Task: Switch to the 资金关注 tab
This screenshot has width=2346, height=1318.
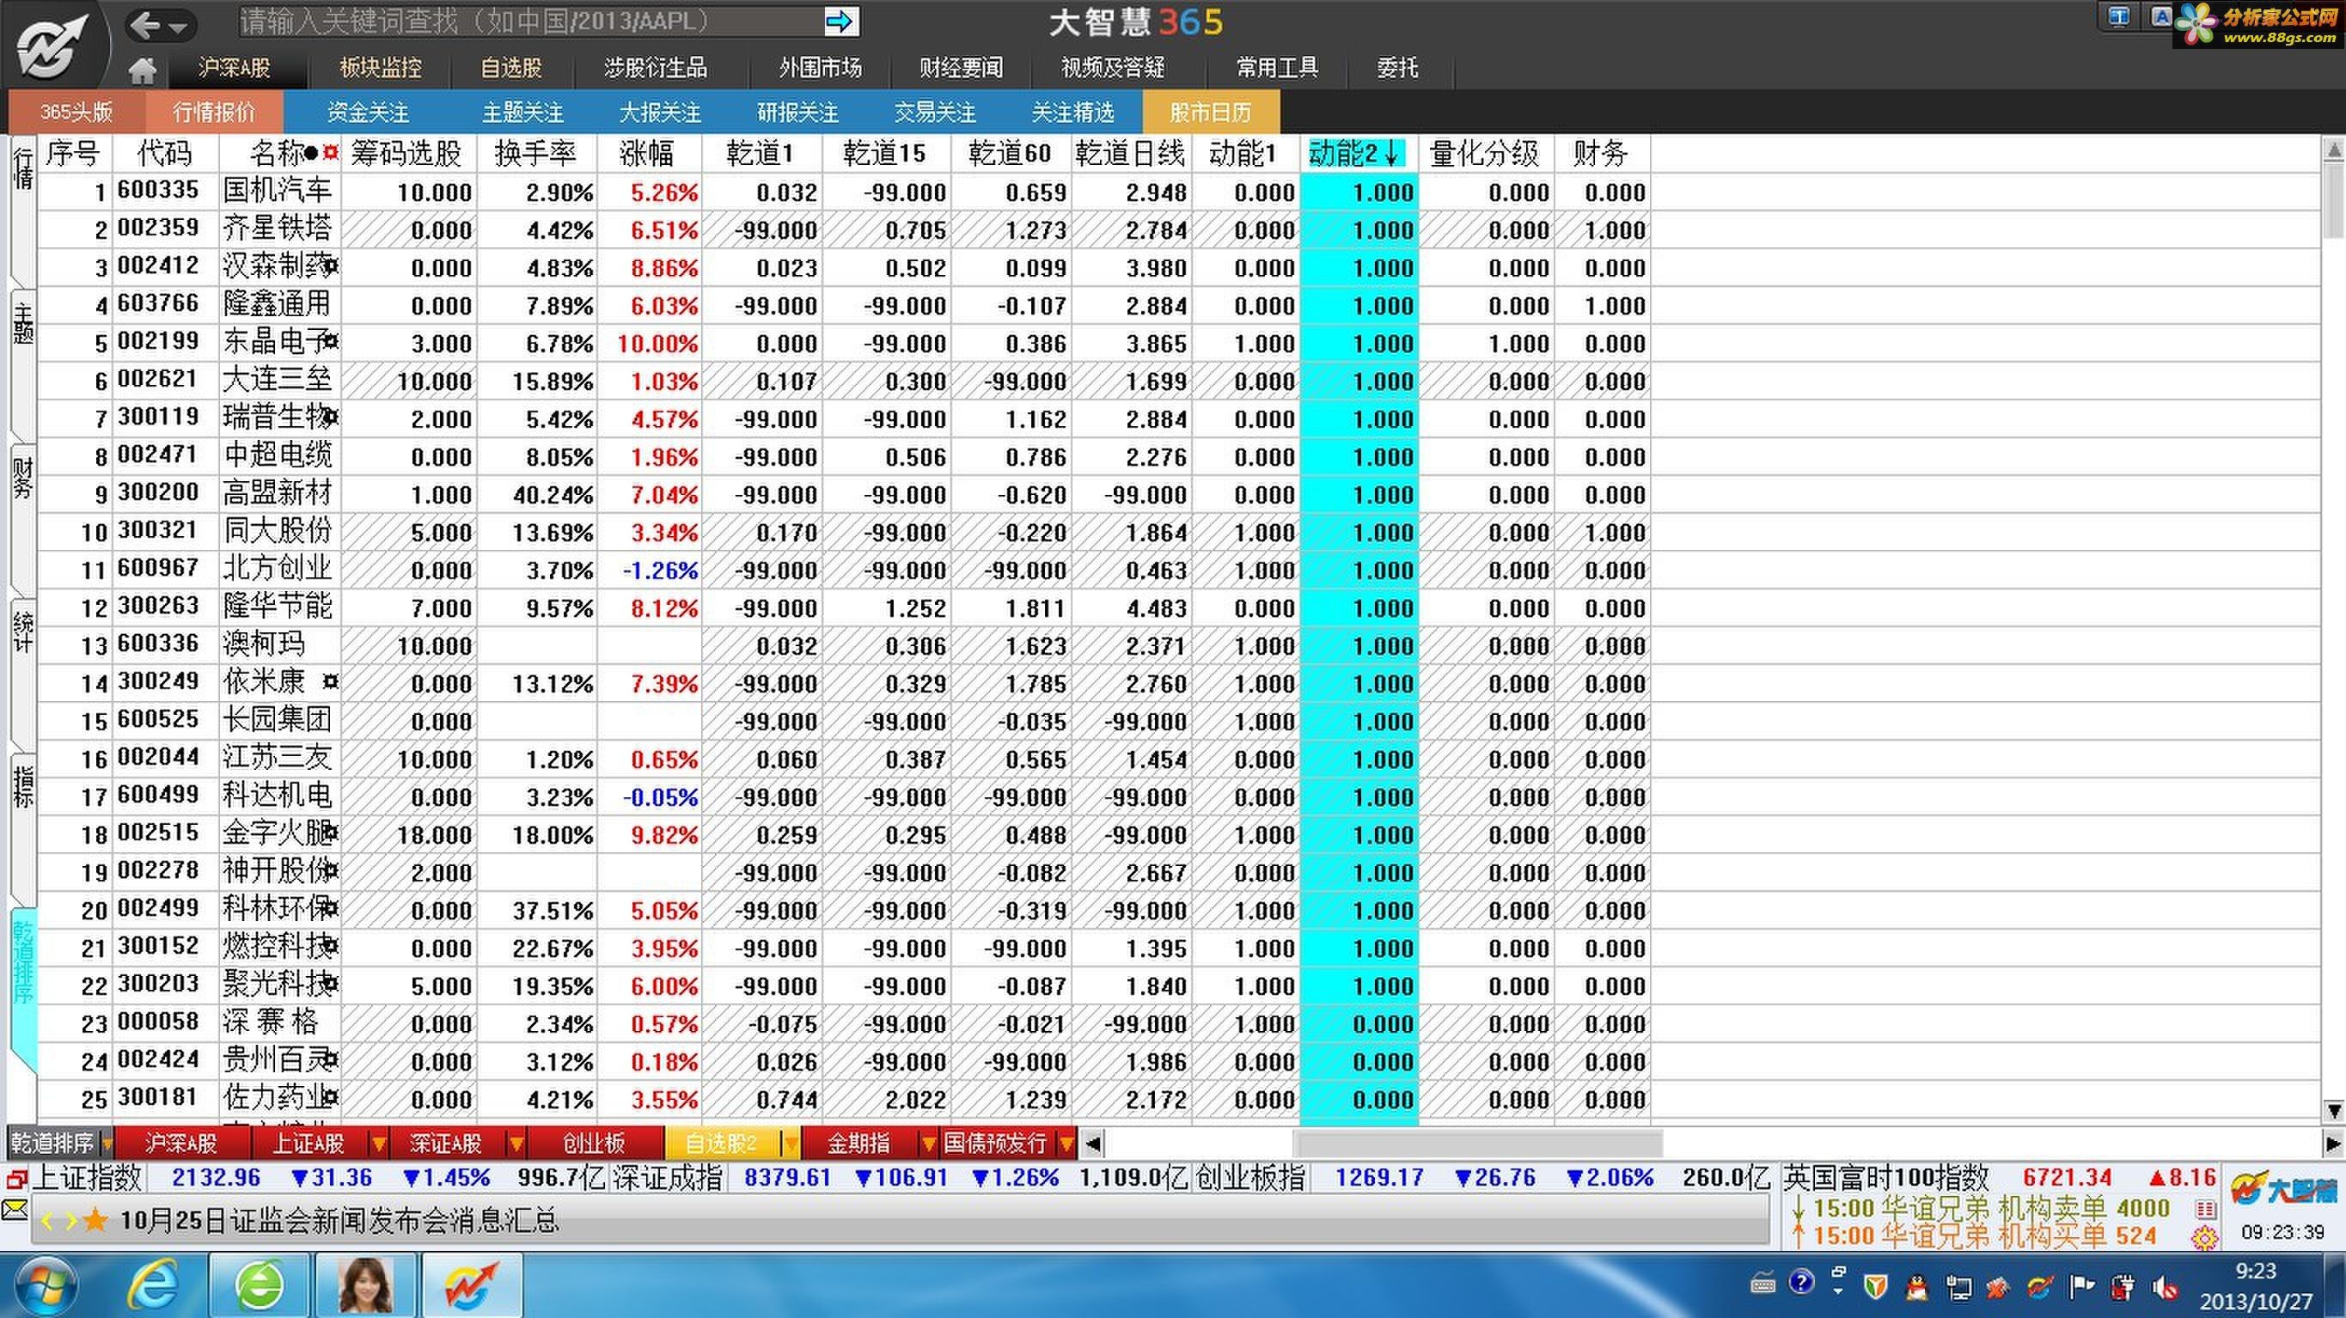Action: (x=368, y=112)
